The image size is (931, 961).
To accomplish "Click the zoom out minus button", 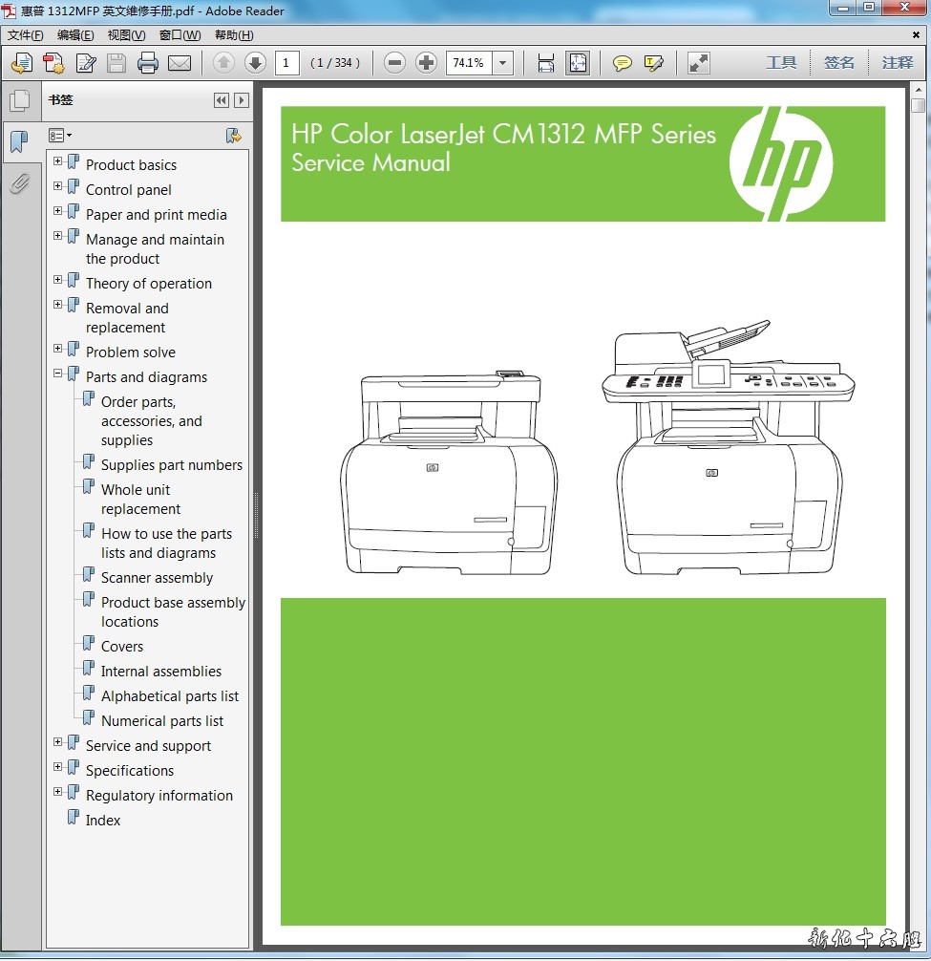I will coord(394,63).
